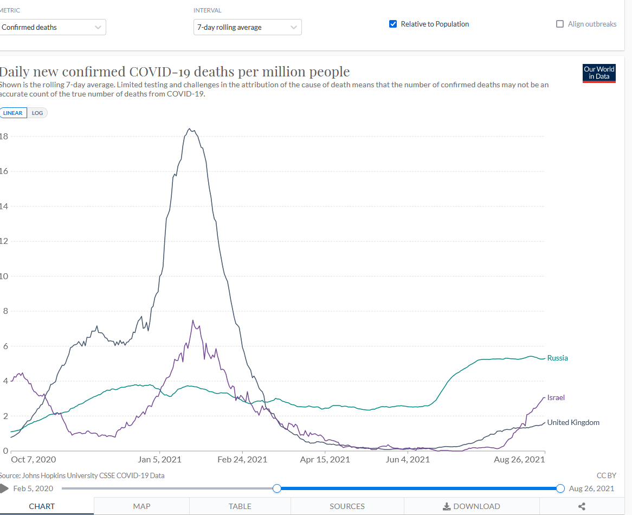
Task: Click the Israel line label
Action: click(556, 397)
